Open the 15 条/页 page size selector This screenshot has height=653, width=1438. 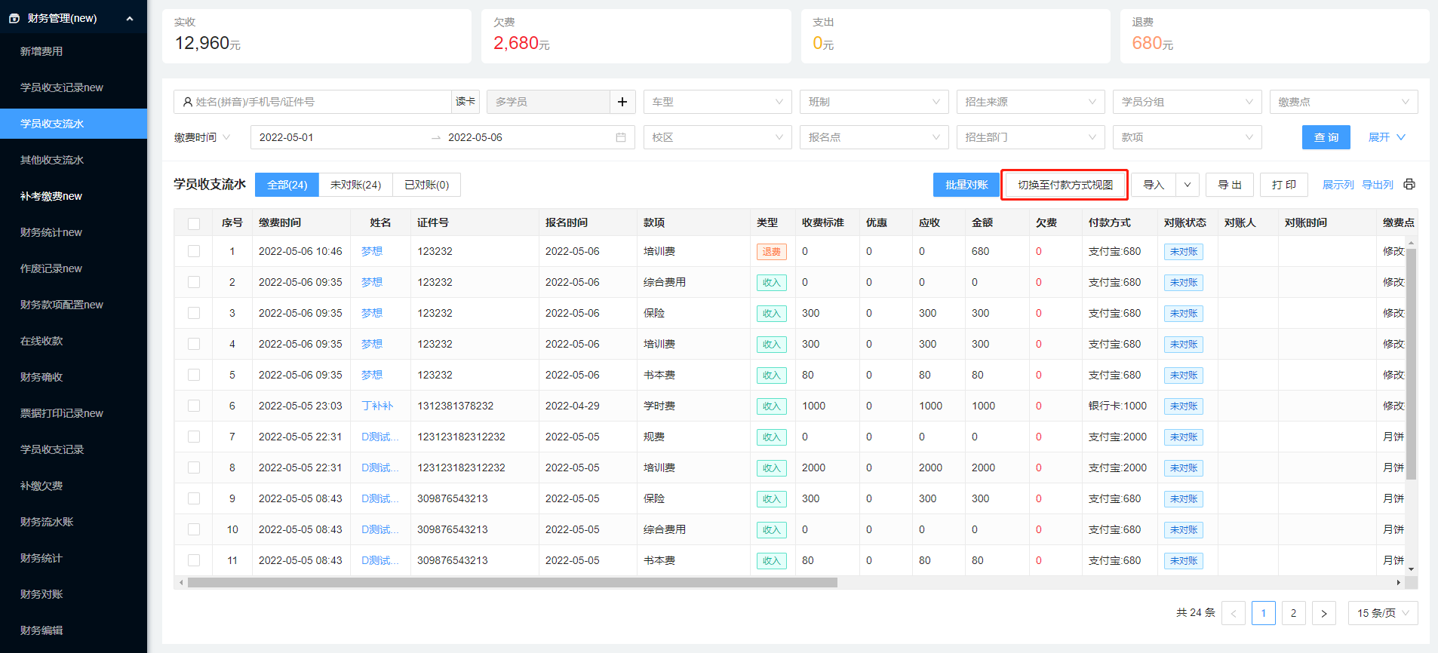[1382, 613]
